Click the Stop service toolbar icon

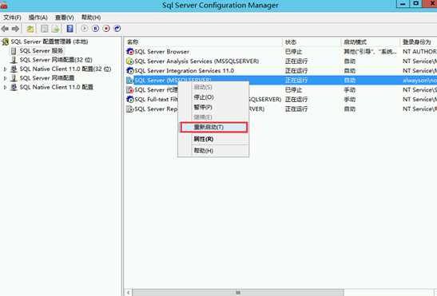click(x=106, y=28)
